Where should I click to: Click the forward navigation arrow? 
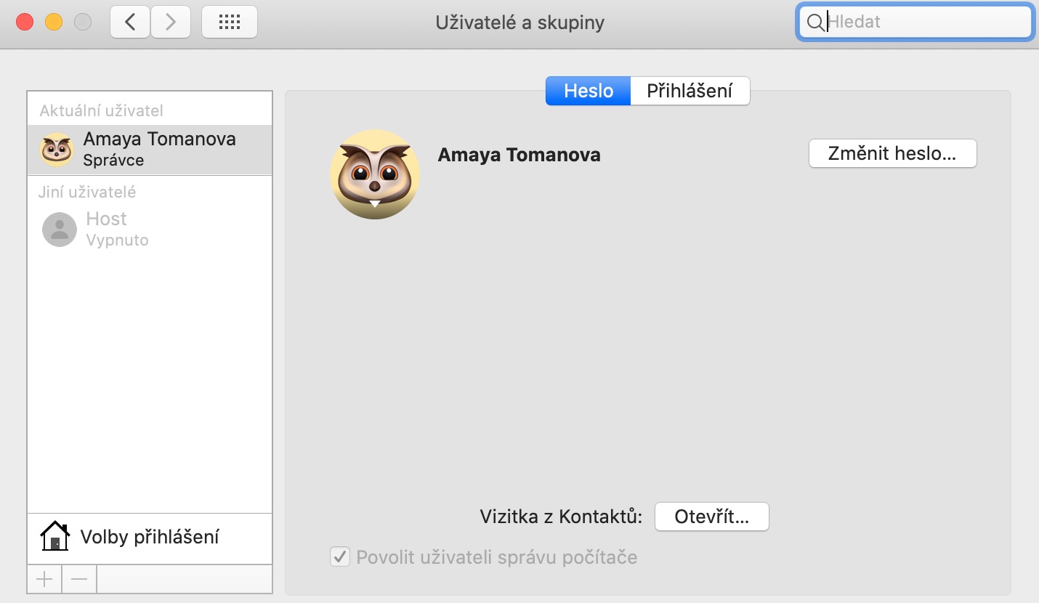171,22
